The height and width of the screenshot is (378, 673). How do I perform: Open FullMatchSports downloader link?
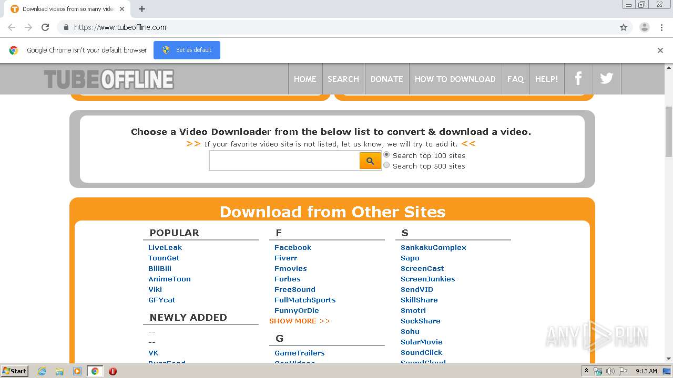coord(305,300)
